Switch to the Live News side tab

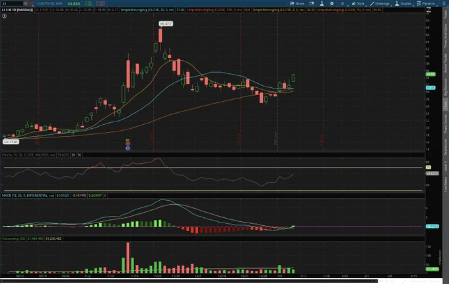tap(446, 184)
